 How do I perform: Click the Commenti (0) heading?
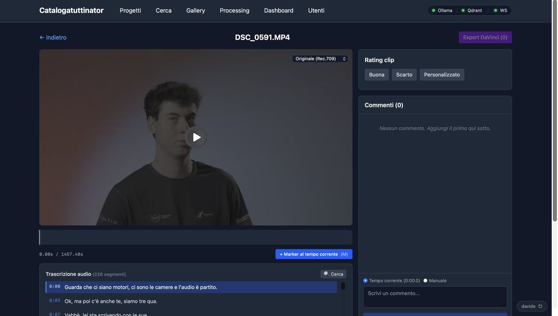tap(384, 105)
